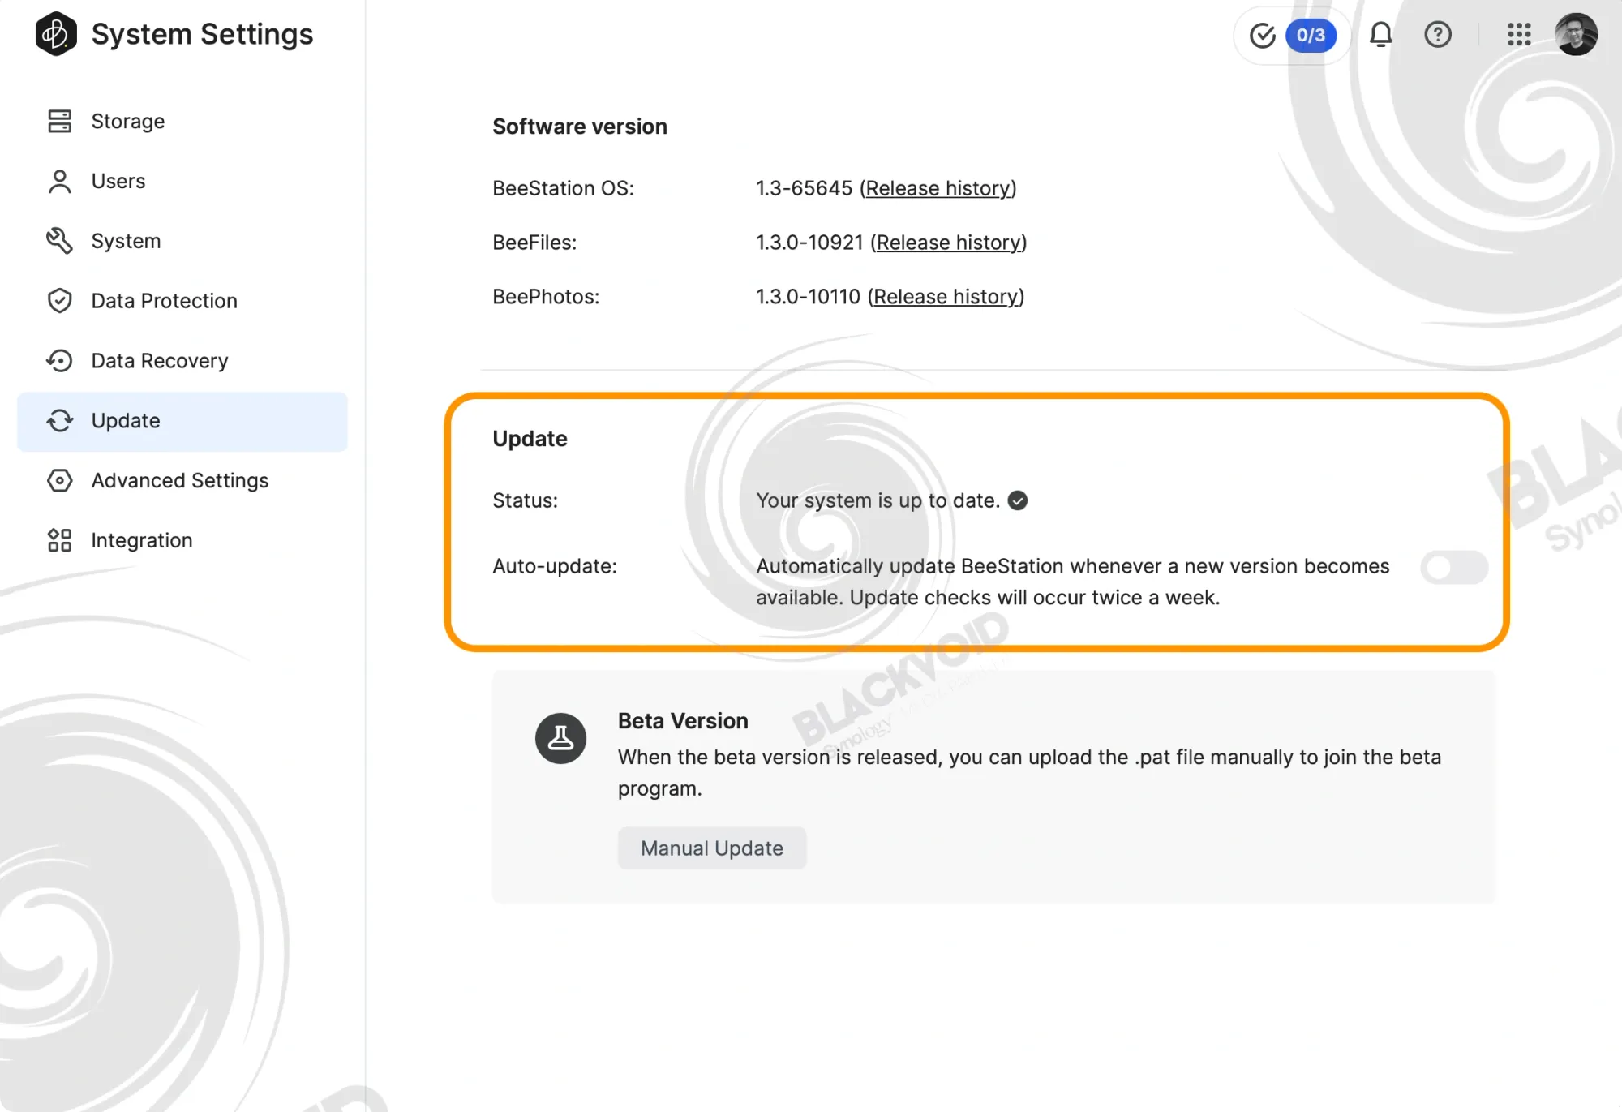The height and width of the screenshot is (1112, 1622).
Task: Click the Users person icon
Action: coord(59,181)
